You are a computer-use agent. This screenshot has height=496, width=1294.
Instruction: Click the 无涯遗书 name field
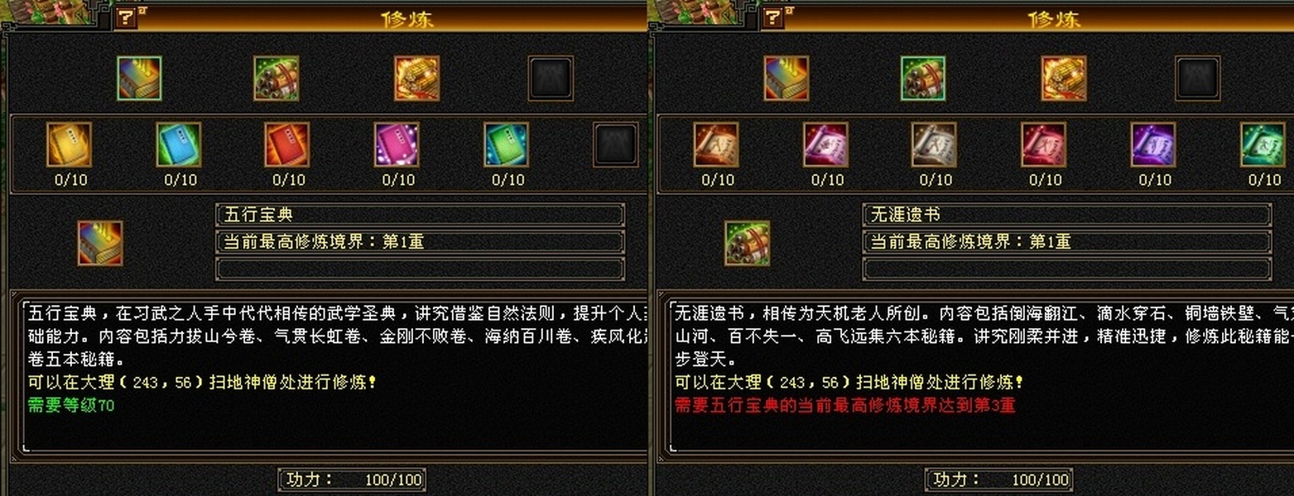[1067, 215]
